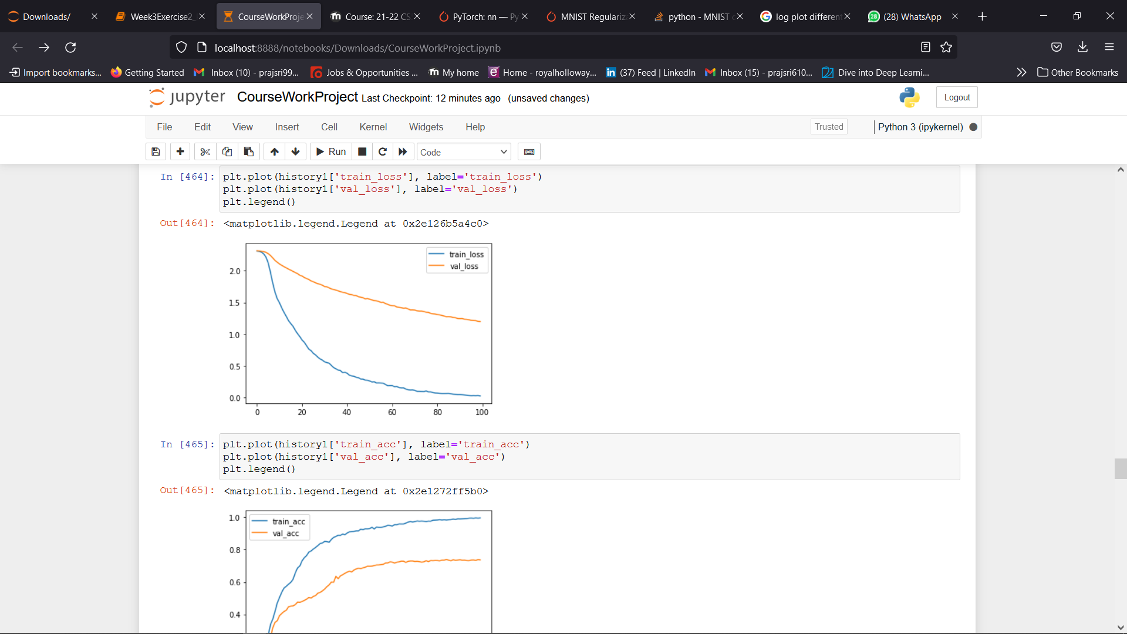This screenshot has width=1127, height=634.
Task: Open the Kernel menu
Action: click(373, 127)
